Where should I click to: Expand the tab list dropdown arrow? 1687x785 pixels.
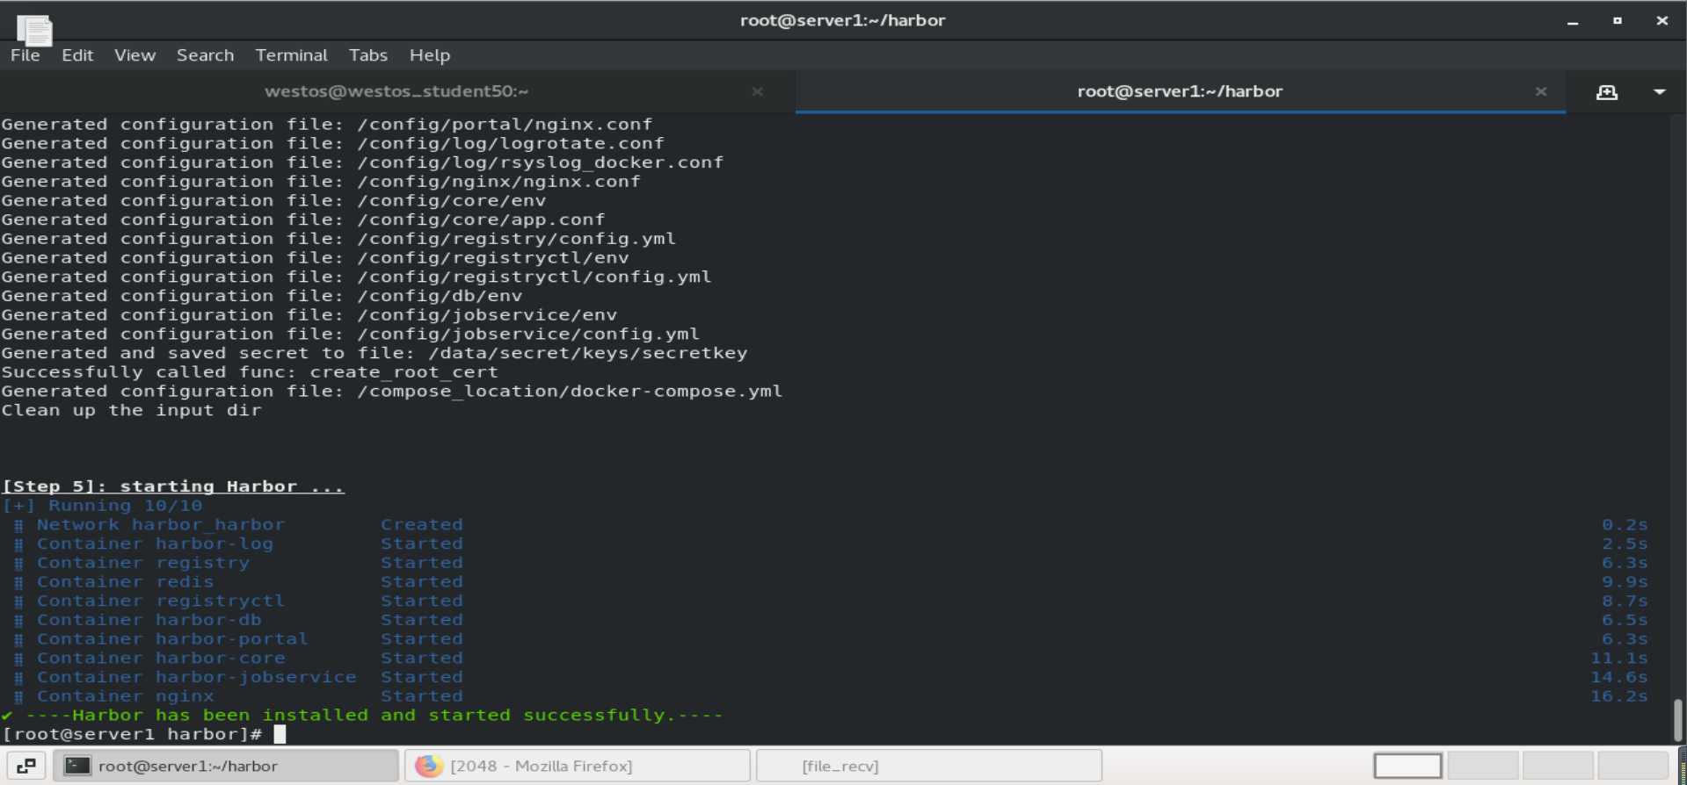[1659, 92]
